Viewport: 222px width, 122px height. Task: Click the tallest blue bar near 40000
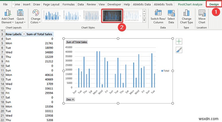click(100, 69)
